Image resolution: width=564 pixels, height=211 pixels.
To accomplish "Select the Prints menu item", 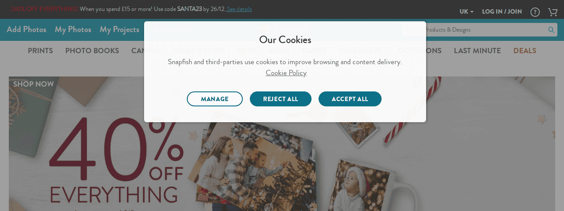I will (x=41, y=51).
